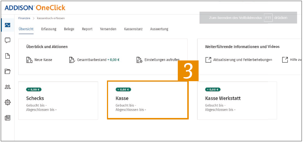
Task: Switch to the Erfassung tab
Action: 49,29
